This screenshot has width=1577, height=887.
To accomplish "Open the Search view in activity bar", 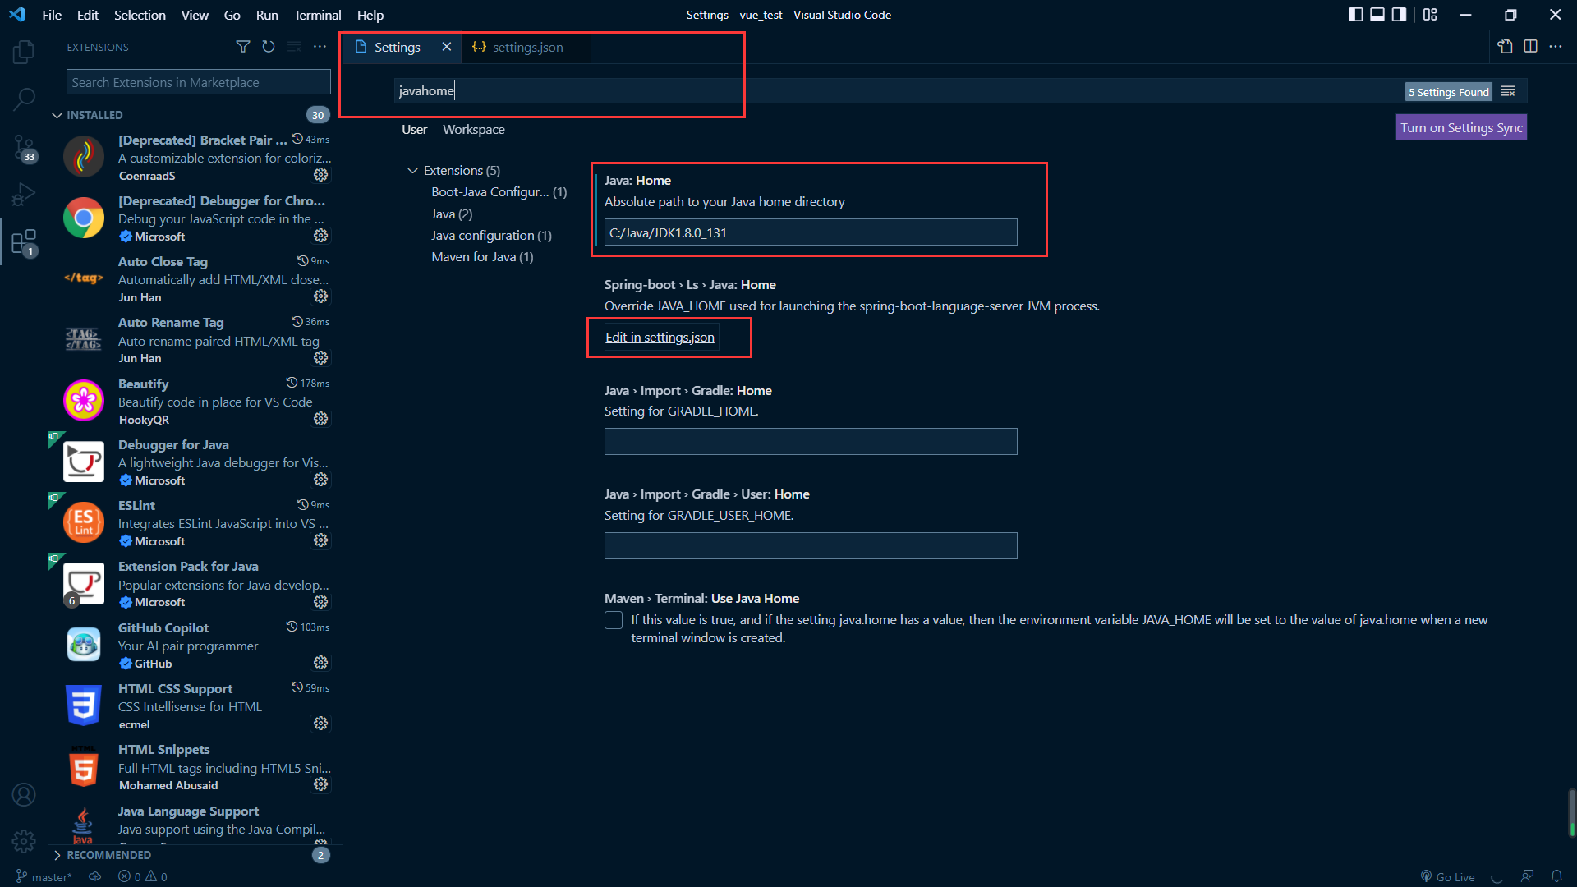I will pyautogui.click(x=24, y=99).
